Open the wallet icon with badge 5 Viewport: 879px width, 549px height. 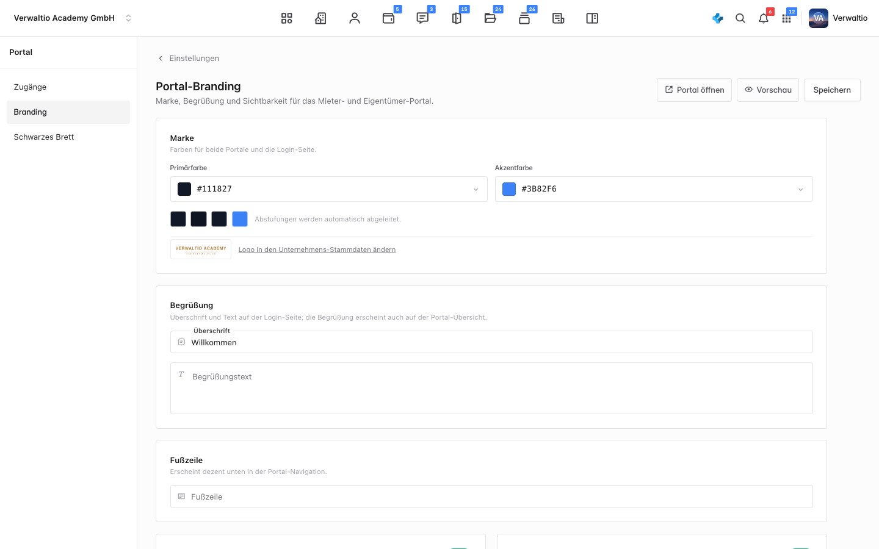[x=388, y=18]
